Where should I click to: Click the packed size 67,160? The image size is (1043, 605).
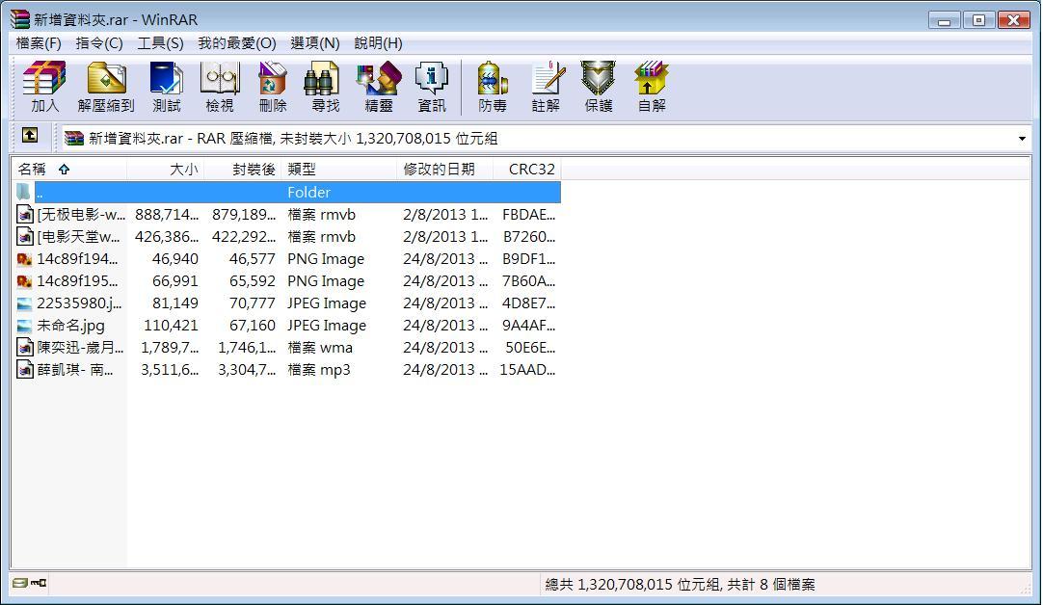[x=253, y=325]
